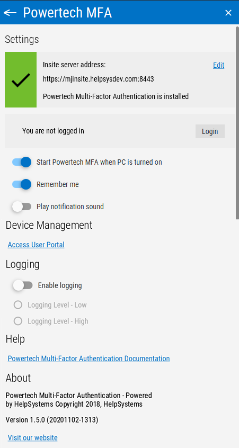Click the Version 1.5.0 text
239x448 pixels.
coord(52,420)
